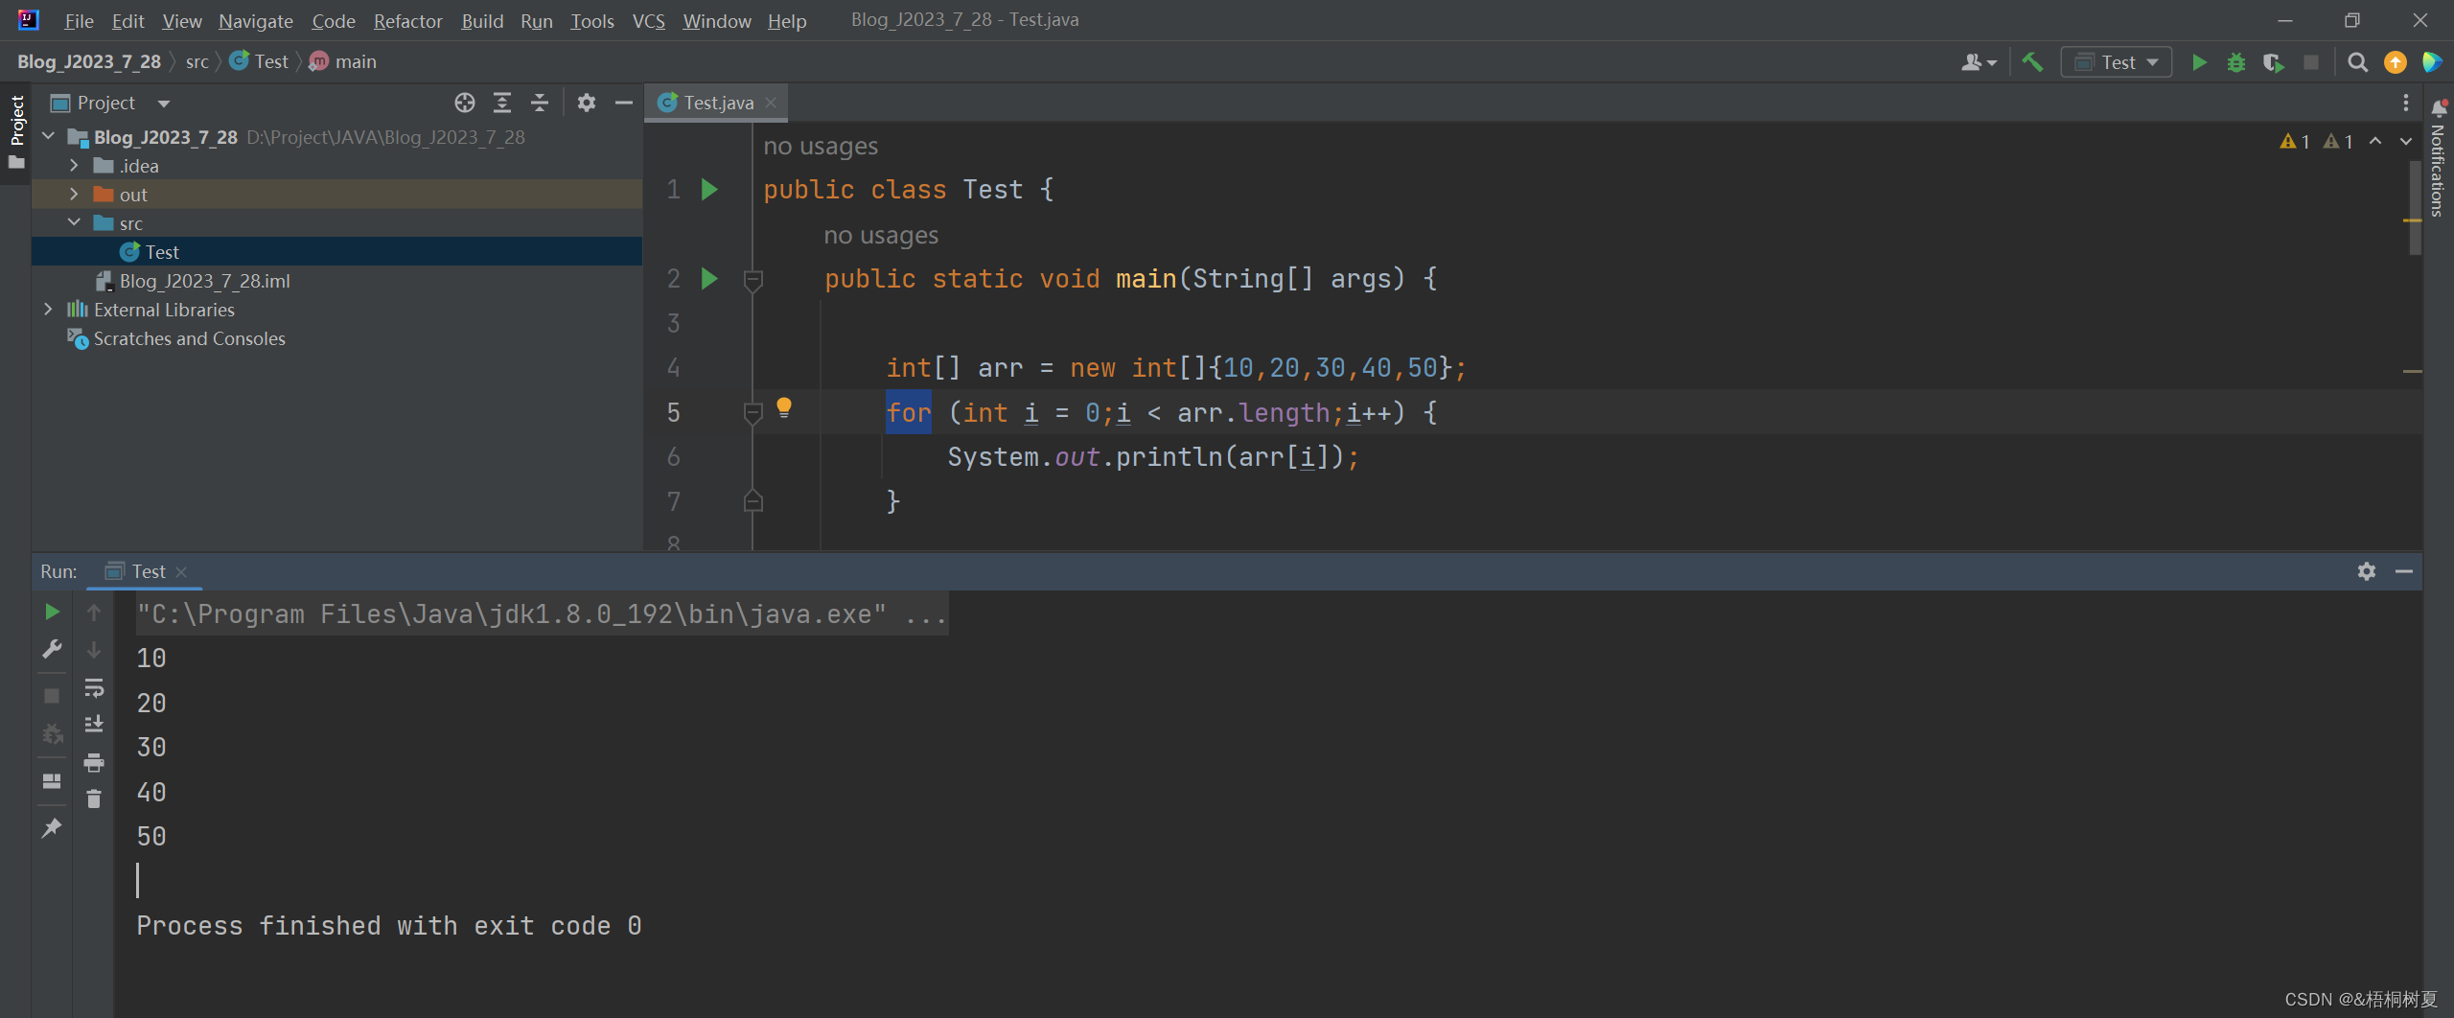Click wrench Modify Run Configuration icon

[x=52, y=650]
